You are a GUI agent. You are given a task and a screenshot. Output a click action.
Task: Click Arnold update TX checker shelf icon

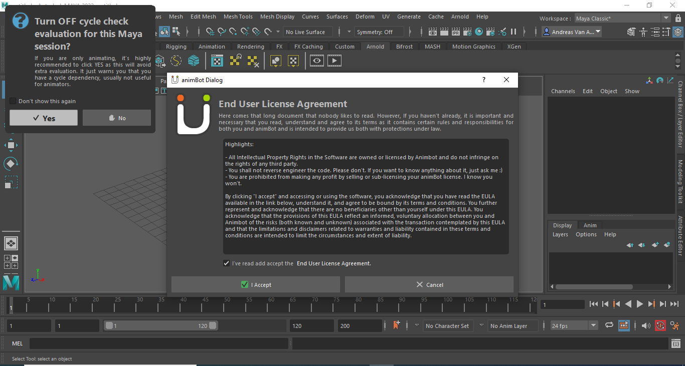[x=235, y=61]
